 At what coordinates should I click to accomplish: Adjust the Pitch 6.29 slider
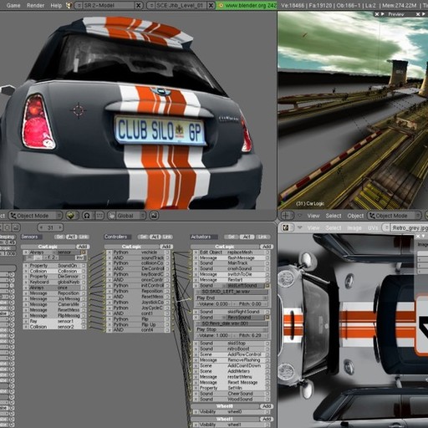pos(250,335)
